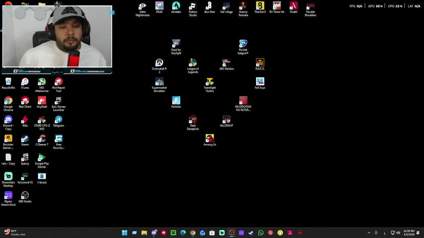Open the Voicemod V3 shortcut
This screenshot has height=238, width=424.
point(25,178)
